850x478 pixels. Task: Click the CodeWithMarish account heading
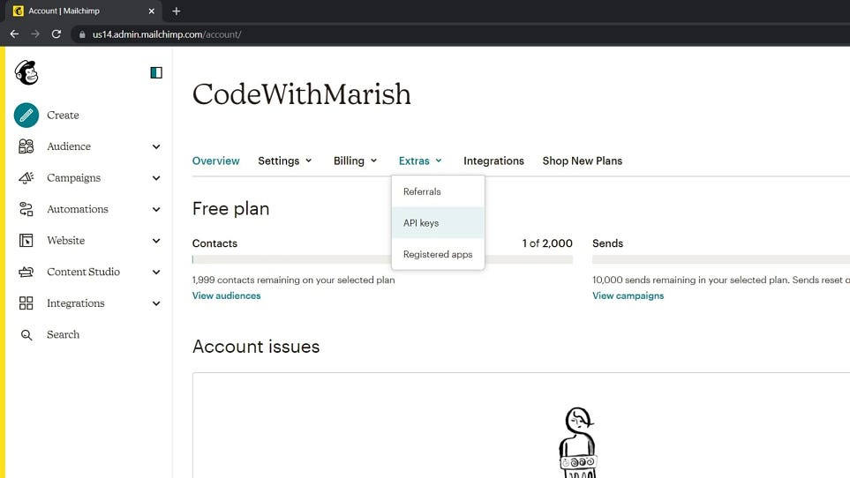point(301,94)
